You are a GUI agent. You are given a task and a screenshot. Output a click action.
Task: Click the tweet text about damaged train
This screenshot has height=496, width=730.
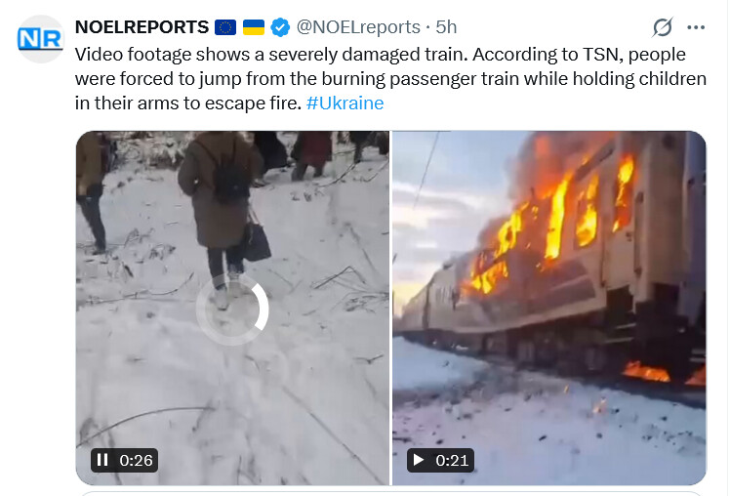390,79
